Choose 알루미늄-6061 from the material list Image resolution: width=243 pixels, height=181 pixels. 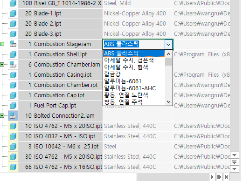pos(134,81)
